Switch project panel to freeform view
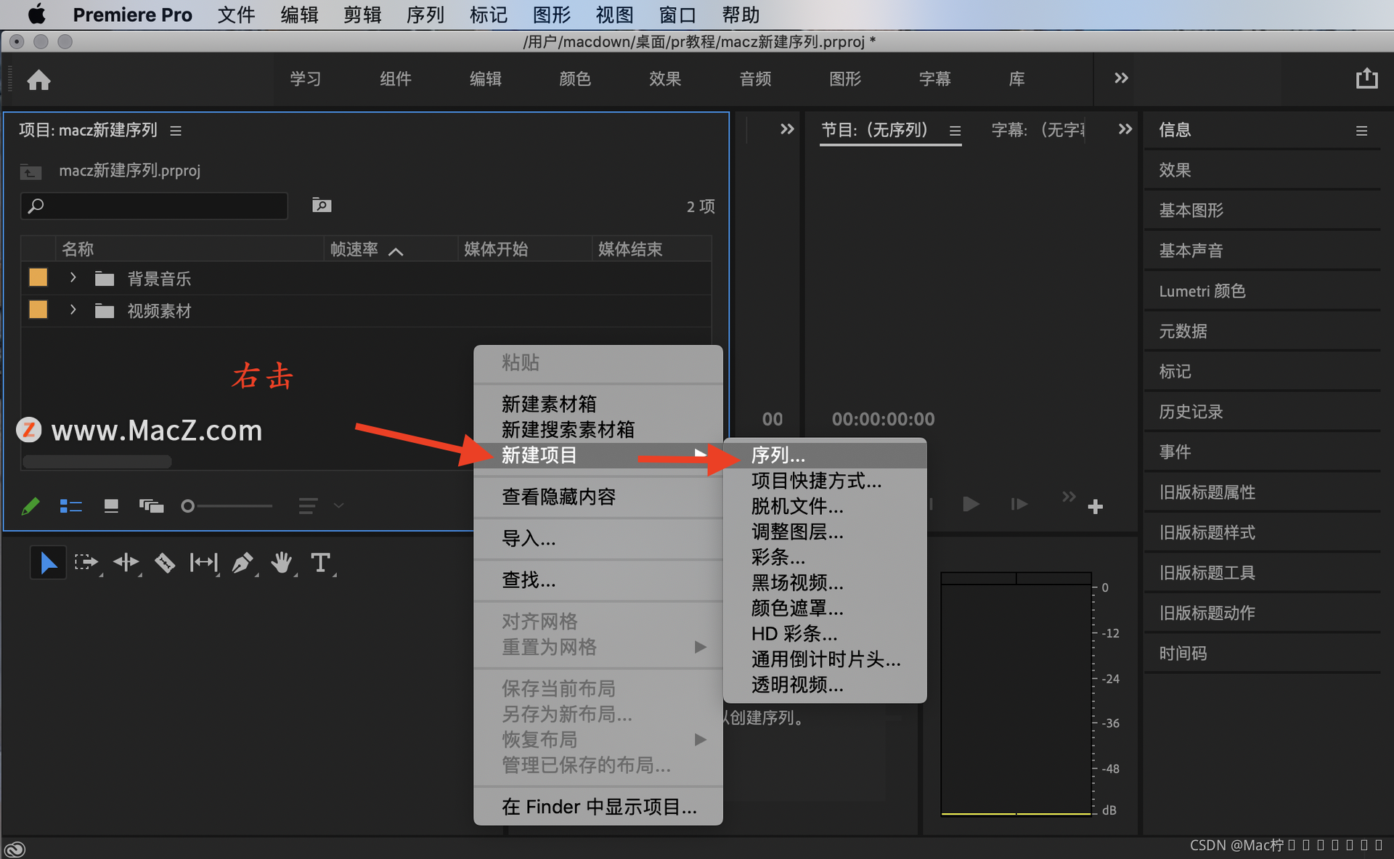Viewport: 1394px width, 859px height. pyautogui.click(x=151, y=505)
